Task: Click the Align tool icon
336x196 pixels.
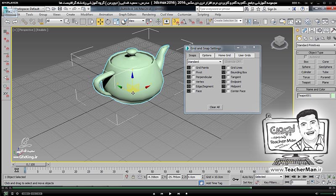Action: point(256,22)
